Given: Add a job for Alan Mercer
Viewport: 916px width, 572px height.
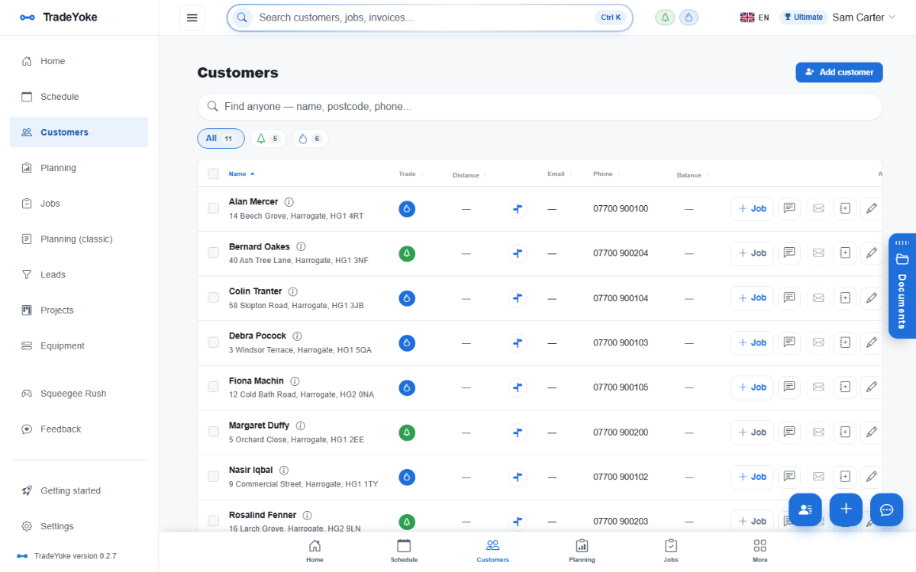Looking at the screenshot, I should (x=752, y=208).
